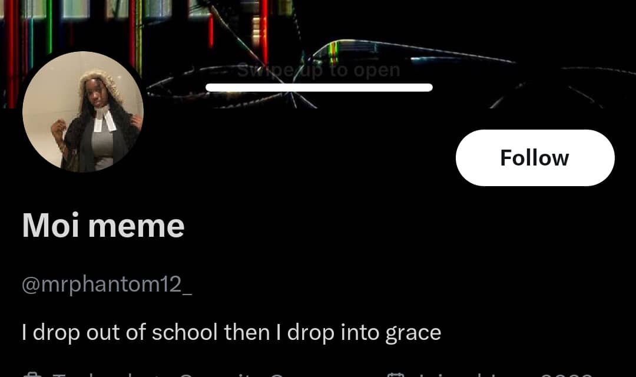This screenshot has height=377, width=636.
Task: Click the @mrphantom12_ username handle
Action: point(107,285)
